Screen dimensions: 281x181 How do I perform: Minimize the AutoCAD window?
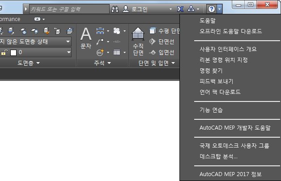(x=238, y=5)
